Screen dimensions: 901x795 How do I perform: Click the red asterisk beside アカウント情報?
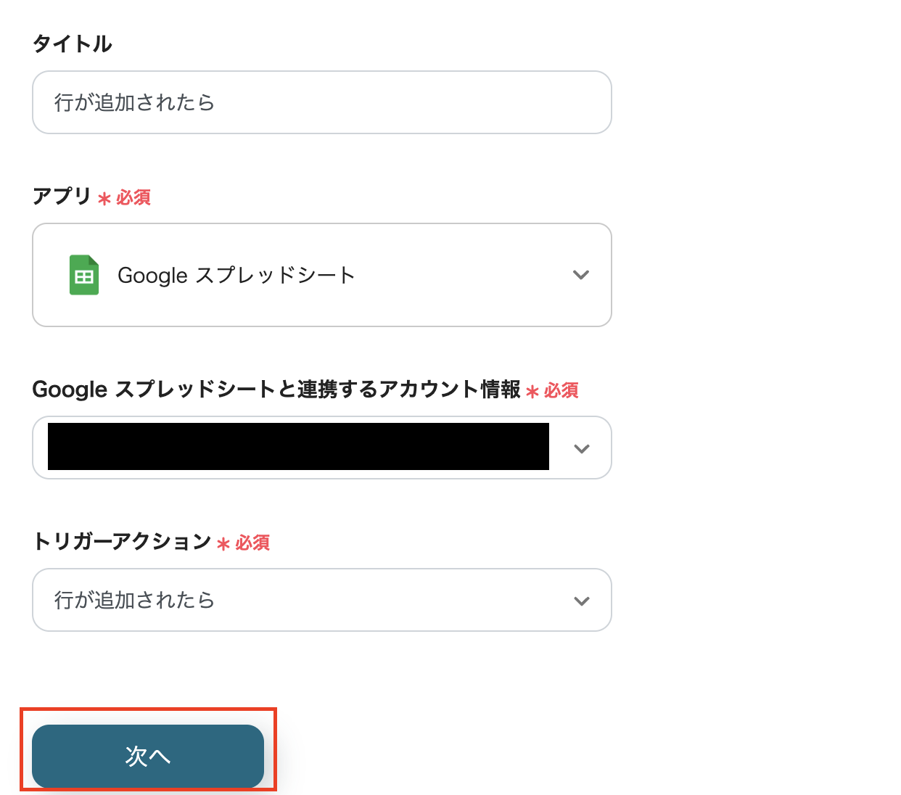point(532,392)
